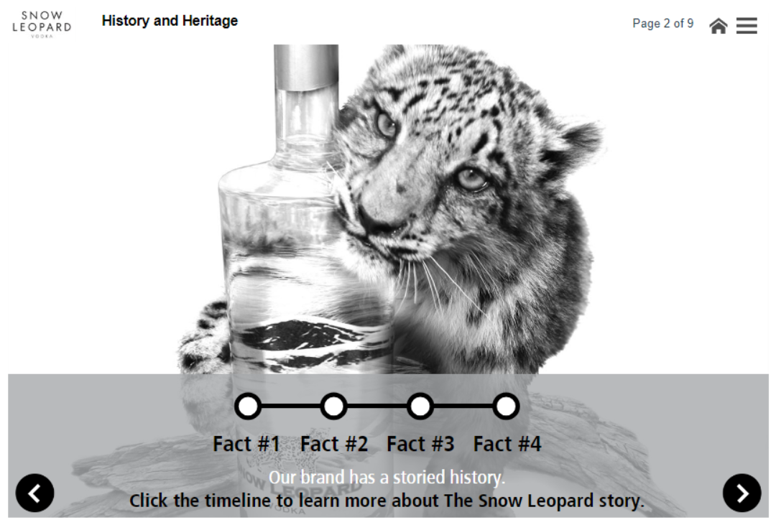Click the 'Our brand has a storied history' text
Image resolution: width=776 pixels, height=525 pixels.
387,478
